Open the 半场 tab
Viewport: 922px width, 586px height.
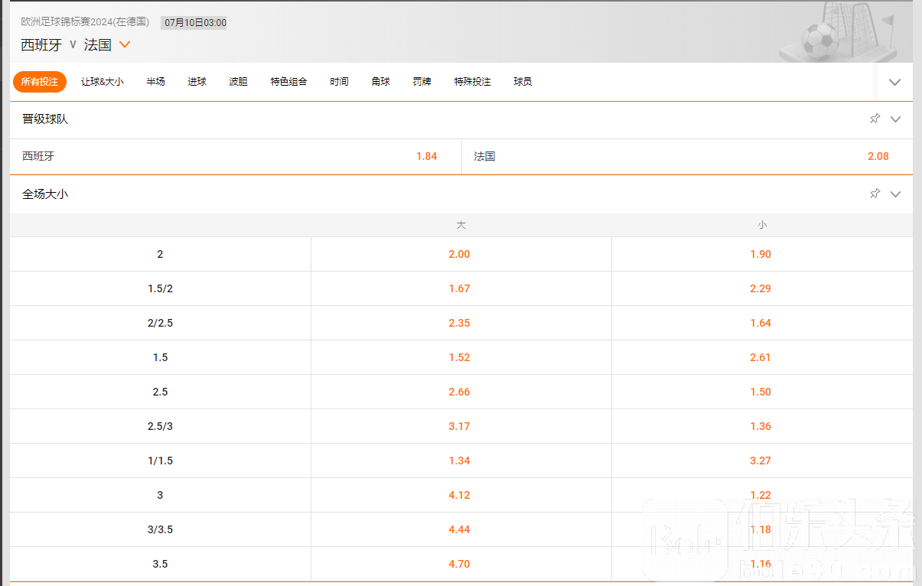tap(155, 82)
